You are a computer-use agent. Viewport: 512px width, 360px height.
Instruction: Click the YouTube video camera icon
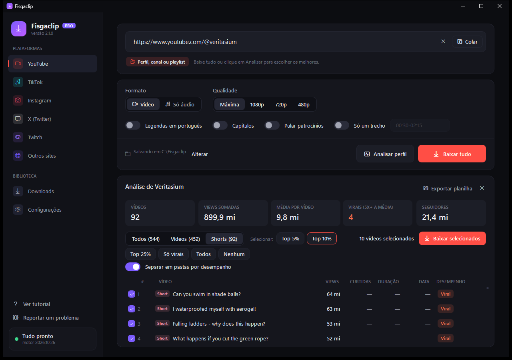point(18,64)
